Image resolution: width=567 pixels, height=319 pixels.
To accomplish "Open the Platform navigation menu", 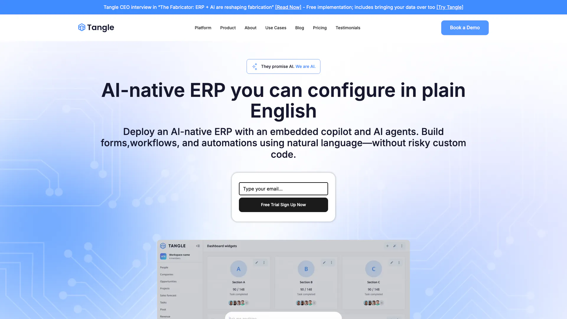I will tap(203, 28).
